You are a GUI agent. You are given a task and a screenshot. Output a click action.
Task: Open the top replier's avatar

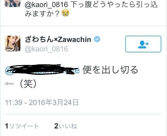[x=13, y=3]
